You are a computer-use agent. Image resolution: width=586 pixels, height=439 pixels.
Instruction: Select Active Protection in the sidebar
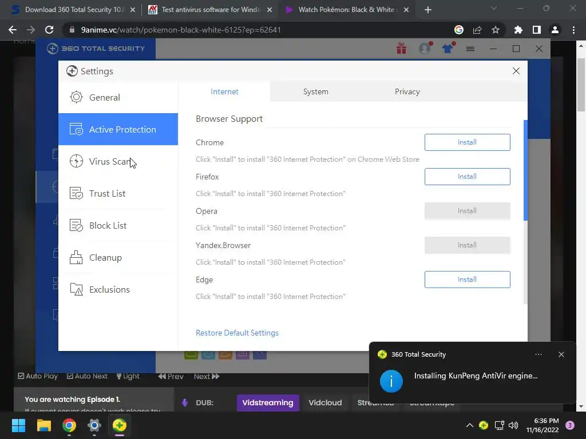(118, 129)
